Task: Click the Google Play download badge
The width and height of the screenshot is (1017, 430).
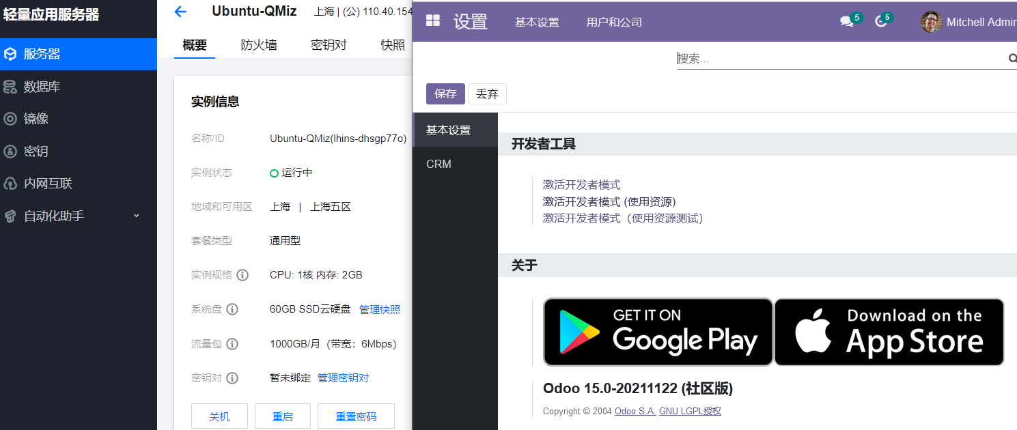Action: tap(657, 332)
